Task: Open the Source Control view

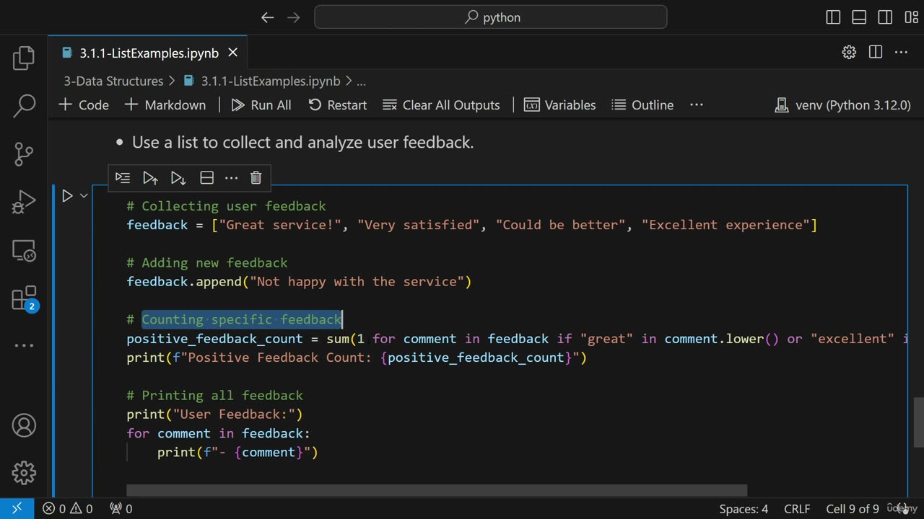Action: 24,154
